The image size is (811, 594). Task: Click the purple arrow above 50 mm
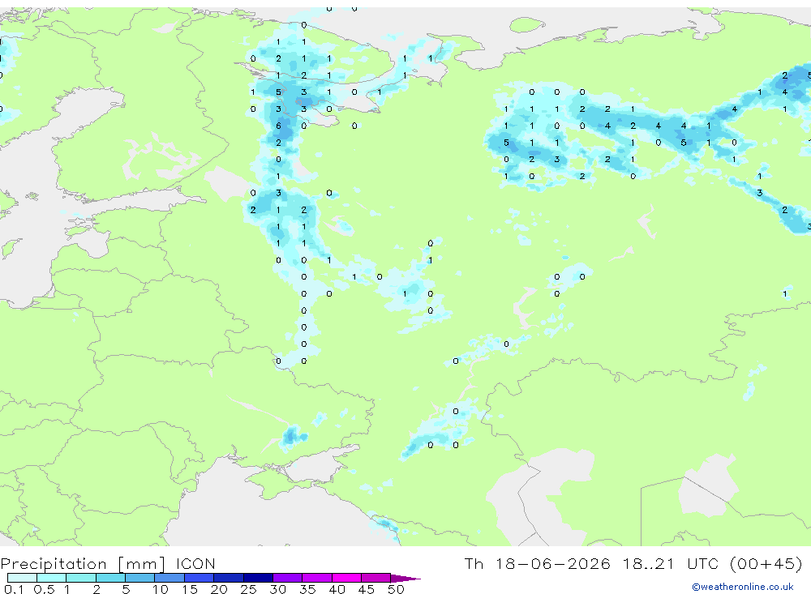[x=405, y=579]
